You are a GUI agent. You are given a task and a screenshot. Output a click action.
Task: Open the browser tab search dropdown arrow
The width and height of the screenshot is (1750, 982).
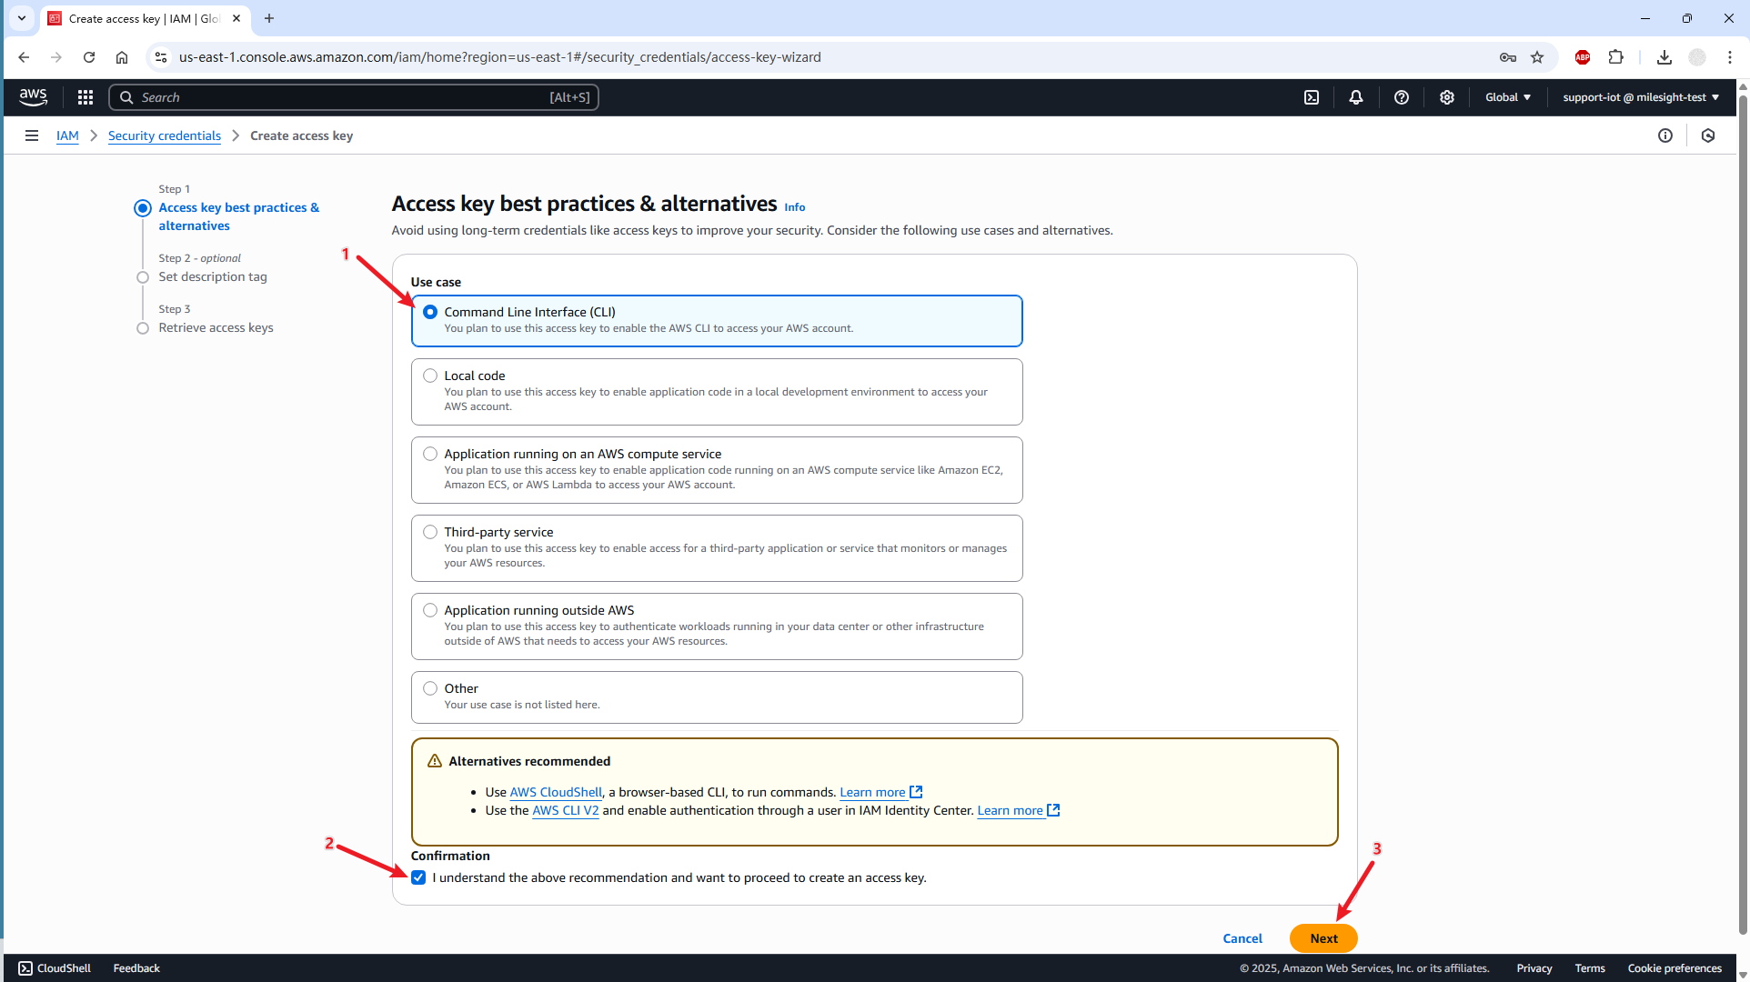[x=22, y=18]
